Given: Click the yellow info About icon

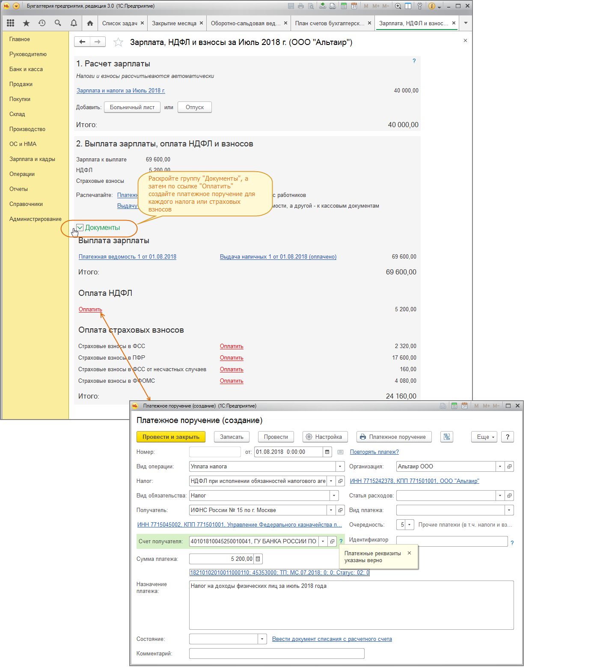Looking at the screenshot, I should tap(431, 6).
